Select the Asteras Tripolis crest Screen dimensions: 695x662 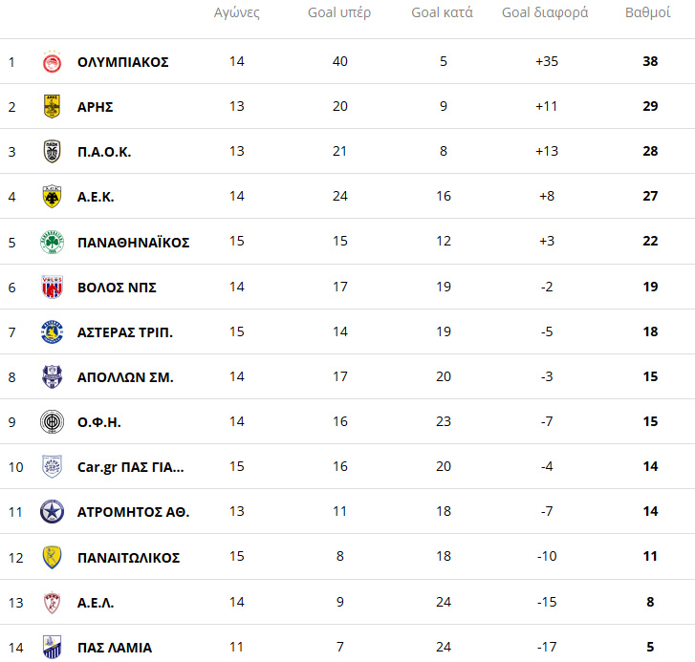click(x=52, y=332)
